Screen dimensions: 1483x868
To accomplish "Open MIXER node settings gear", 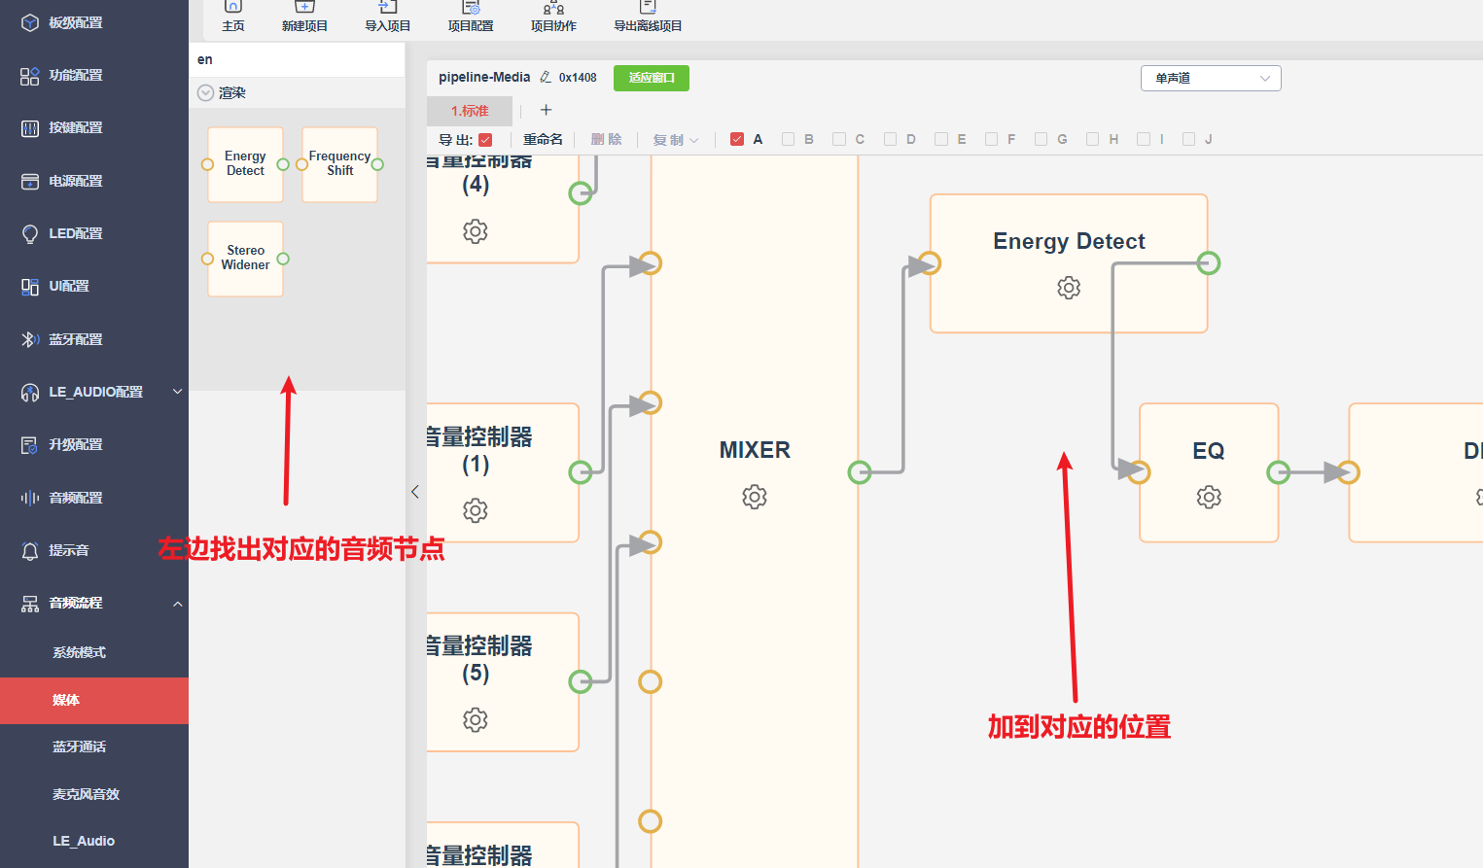I will click(x=755, y=497).
